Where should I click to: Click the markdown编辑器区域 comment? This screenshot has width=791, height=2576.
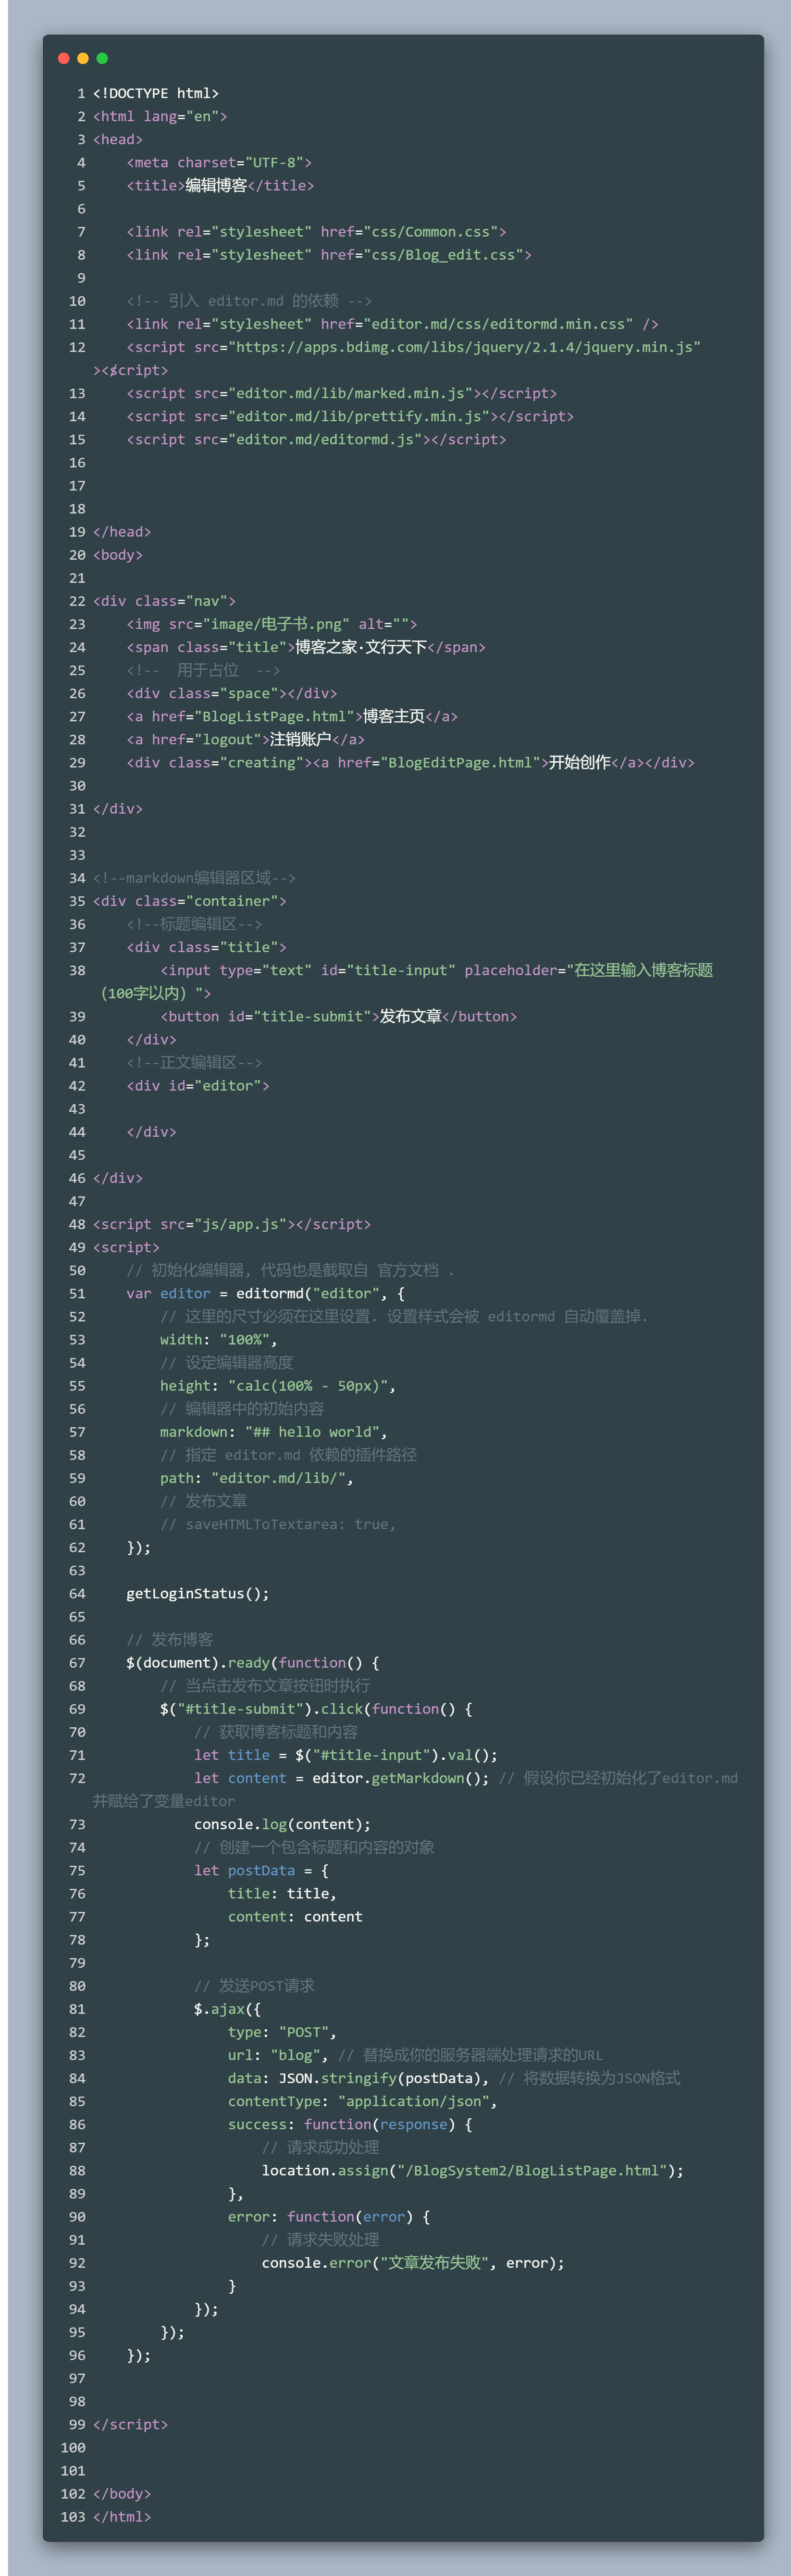coord(194,877)
